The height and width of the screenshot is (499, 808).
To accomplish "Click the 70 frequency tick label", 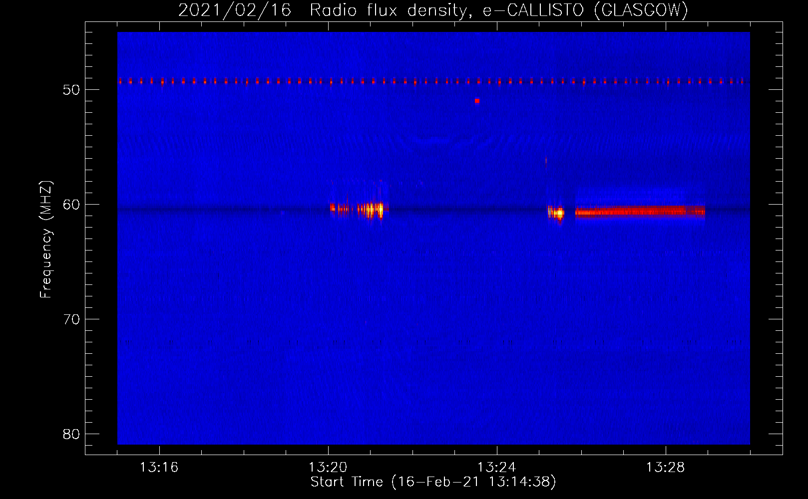I will click(x=71, y=319).
